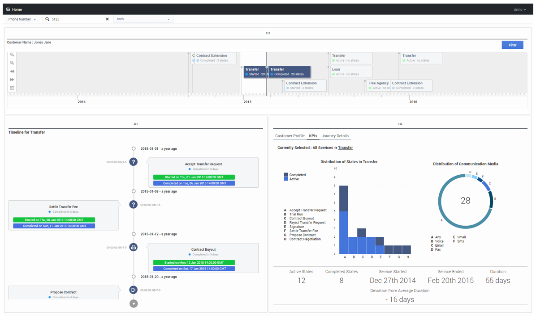536x316 pixels.
Task: Click question mark icon beside Accept Transfer Request
Action: click(x=133, y=162)
